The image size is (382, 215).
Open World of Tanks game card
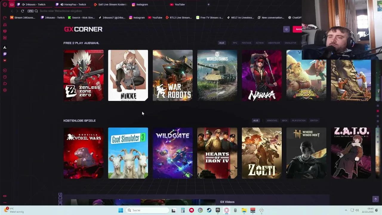click(x=217, y=75)
